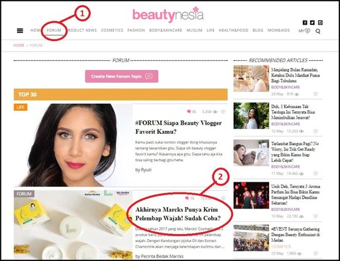Screen dimensions: 340x261
Task: Open Beautynesia's Twitter page icon
Action: click(312, 23)
